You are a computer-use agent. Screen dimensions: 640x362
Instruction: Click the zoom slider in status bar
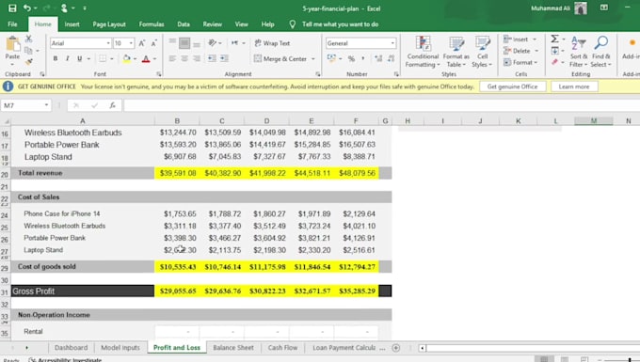[x=630, y=359]
